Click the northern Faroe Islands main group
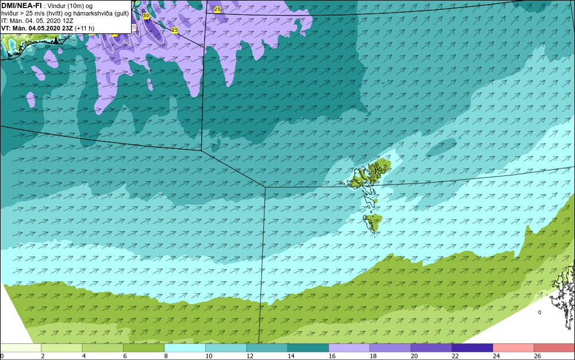The image size is (575, 360). 370,173
